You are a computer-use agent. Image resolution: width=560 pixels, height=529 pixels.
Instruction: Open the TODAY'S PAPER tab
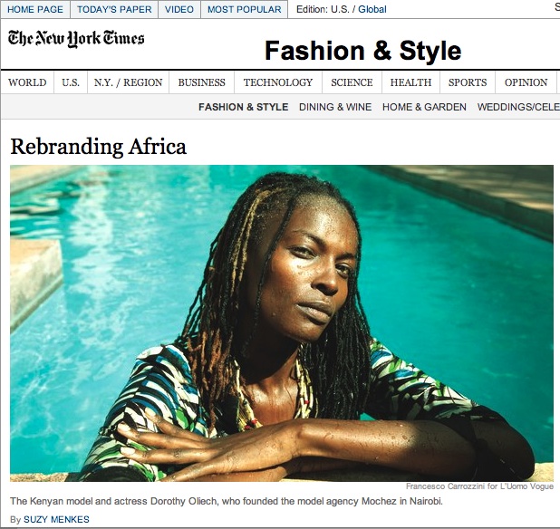click(x=114, y=9)
